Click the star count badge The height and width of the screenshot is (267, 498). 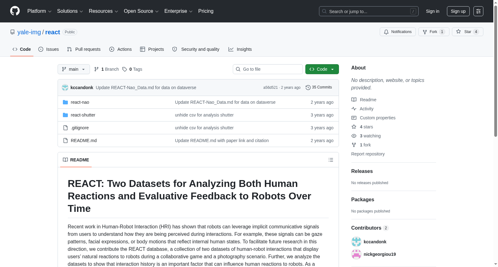pos(476,32)
